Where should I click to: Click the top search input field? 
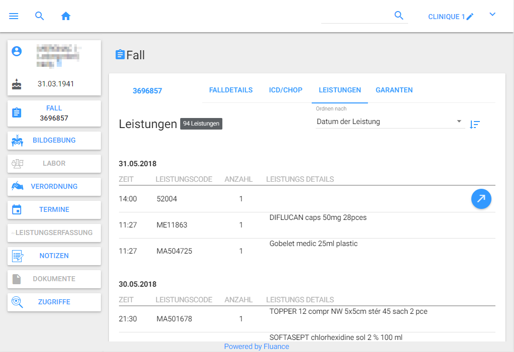(x=356, y=17)
